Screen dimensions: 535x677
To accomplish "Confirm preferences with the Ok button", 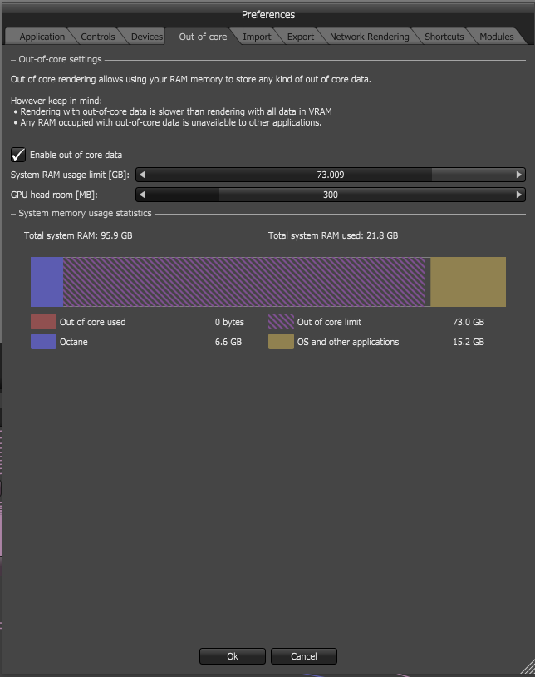I will (x=233, y=656).
